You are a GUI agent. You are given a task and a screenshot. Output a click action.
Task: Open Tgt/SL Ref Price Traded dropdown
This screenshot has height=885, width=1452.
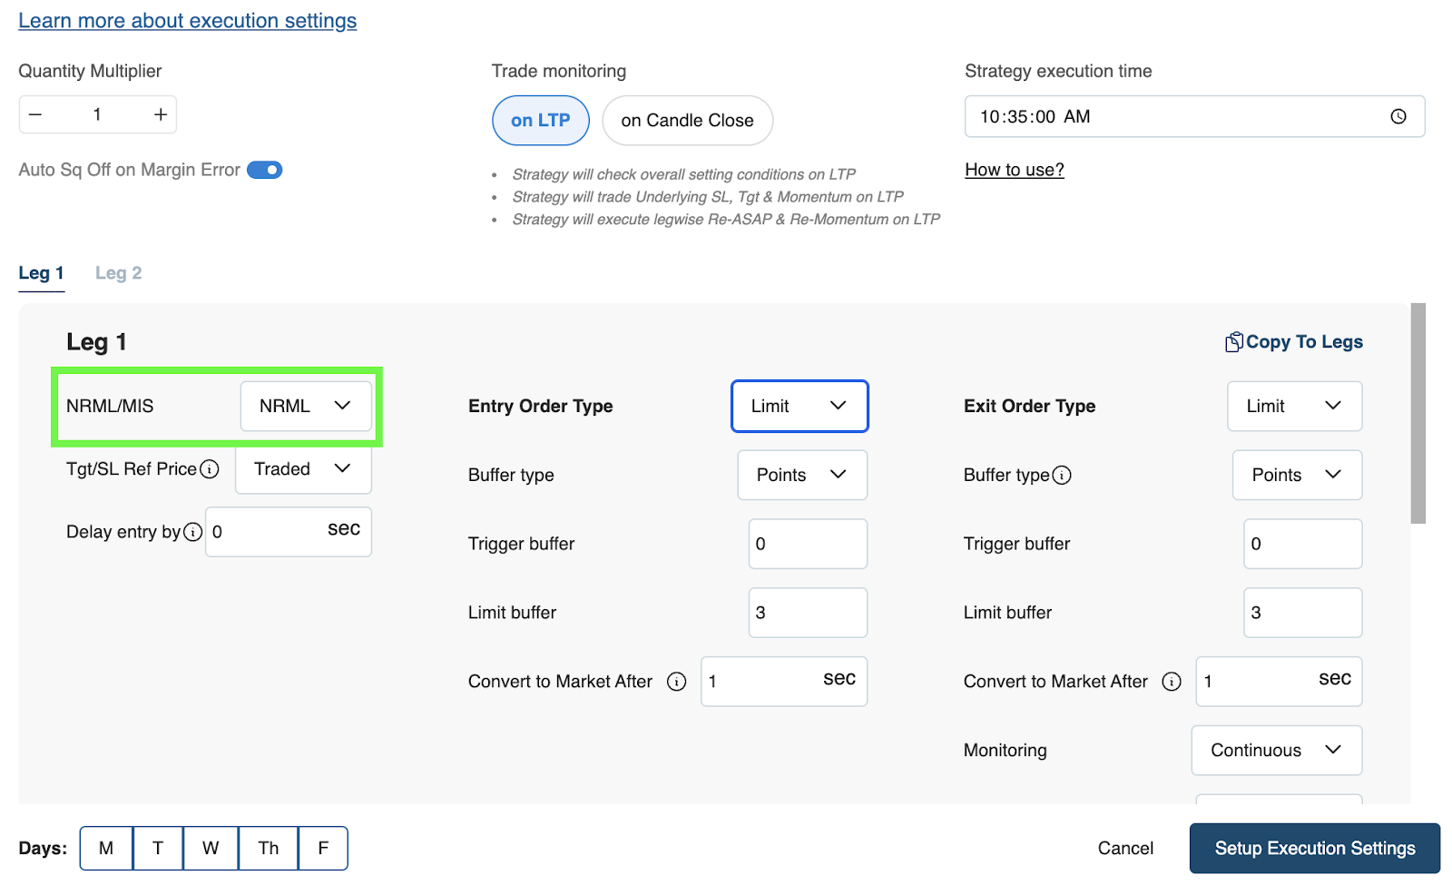(303, 469)
